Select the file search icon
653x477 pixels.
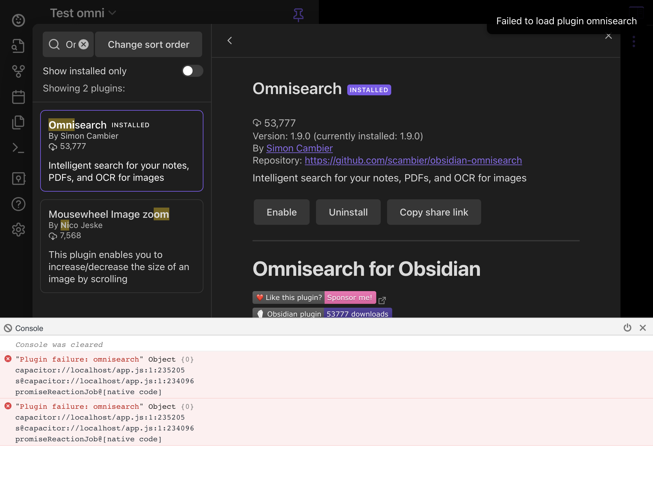tap(18, 46)
